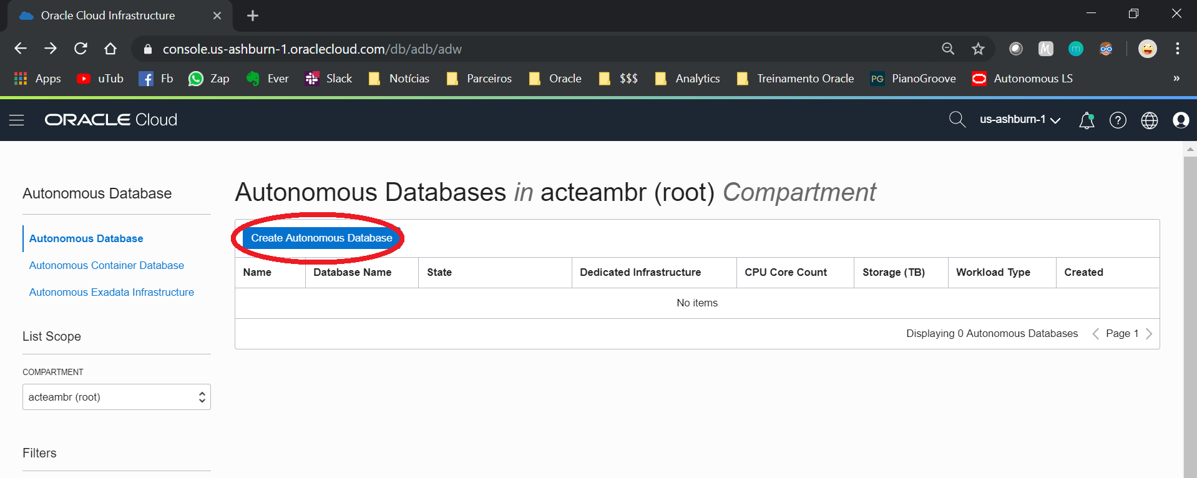The image size is (1197, 478).
Task: Go to the previous page arrow in pagination
Action: pyautogui.click(x=1095, y=334)
